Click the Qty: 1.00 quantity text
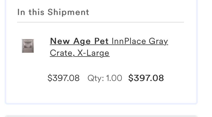The height and width of the screenshot is (117, 212). [105, 78]
